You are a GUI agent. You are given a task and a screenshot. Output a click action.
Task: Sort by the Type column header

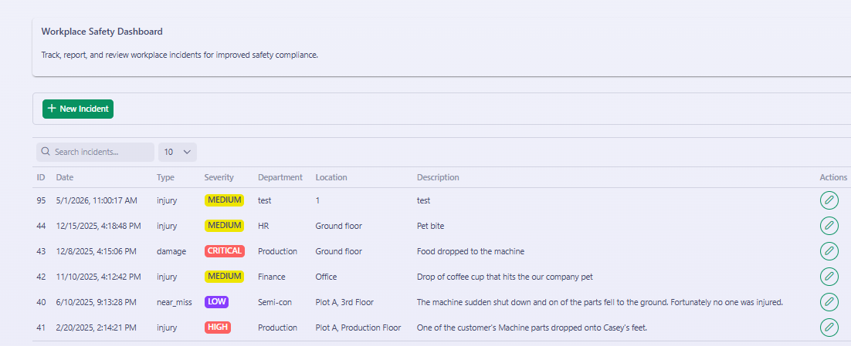165,177
